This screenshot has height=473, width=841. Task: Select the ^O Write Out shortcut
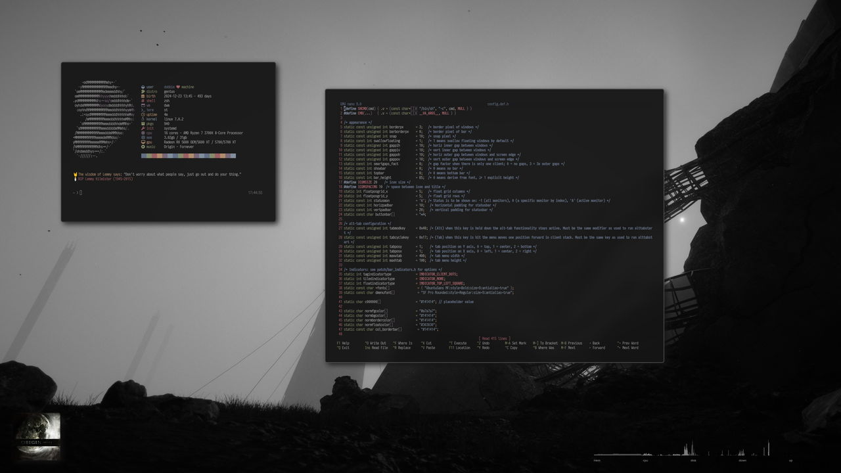click(376, 343)
